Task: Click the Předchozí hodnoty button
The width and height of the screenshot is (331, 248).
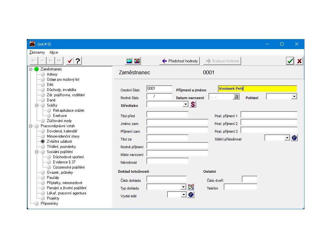Action: tap(180, 61)
